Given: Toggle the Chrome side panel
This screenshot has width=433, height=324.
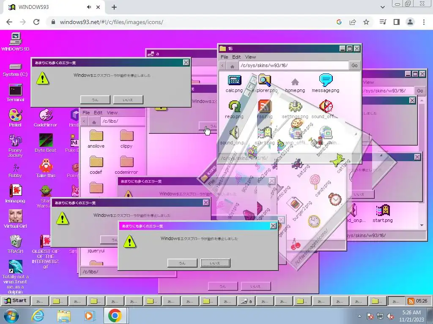Looking at the screenshot, I should coord(397,22).
